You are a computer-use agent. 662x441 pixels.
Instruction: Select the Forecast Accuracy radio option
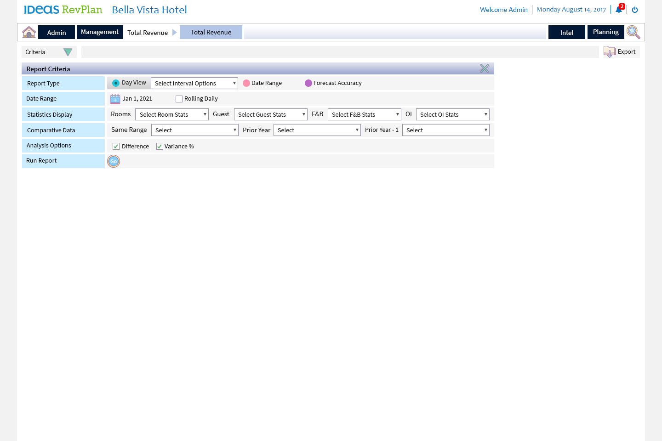[308, 83]
